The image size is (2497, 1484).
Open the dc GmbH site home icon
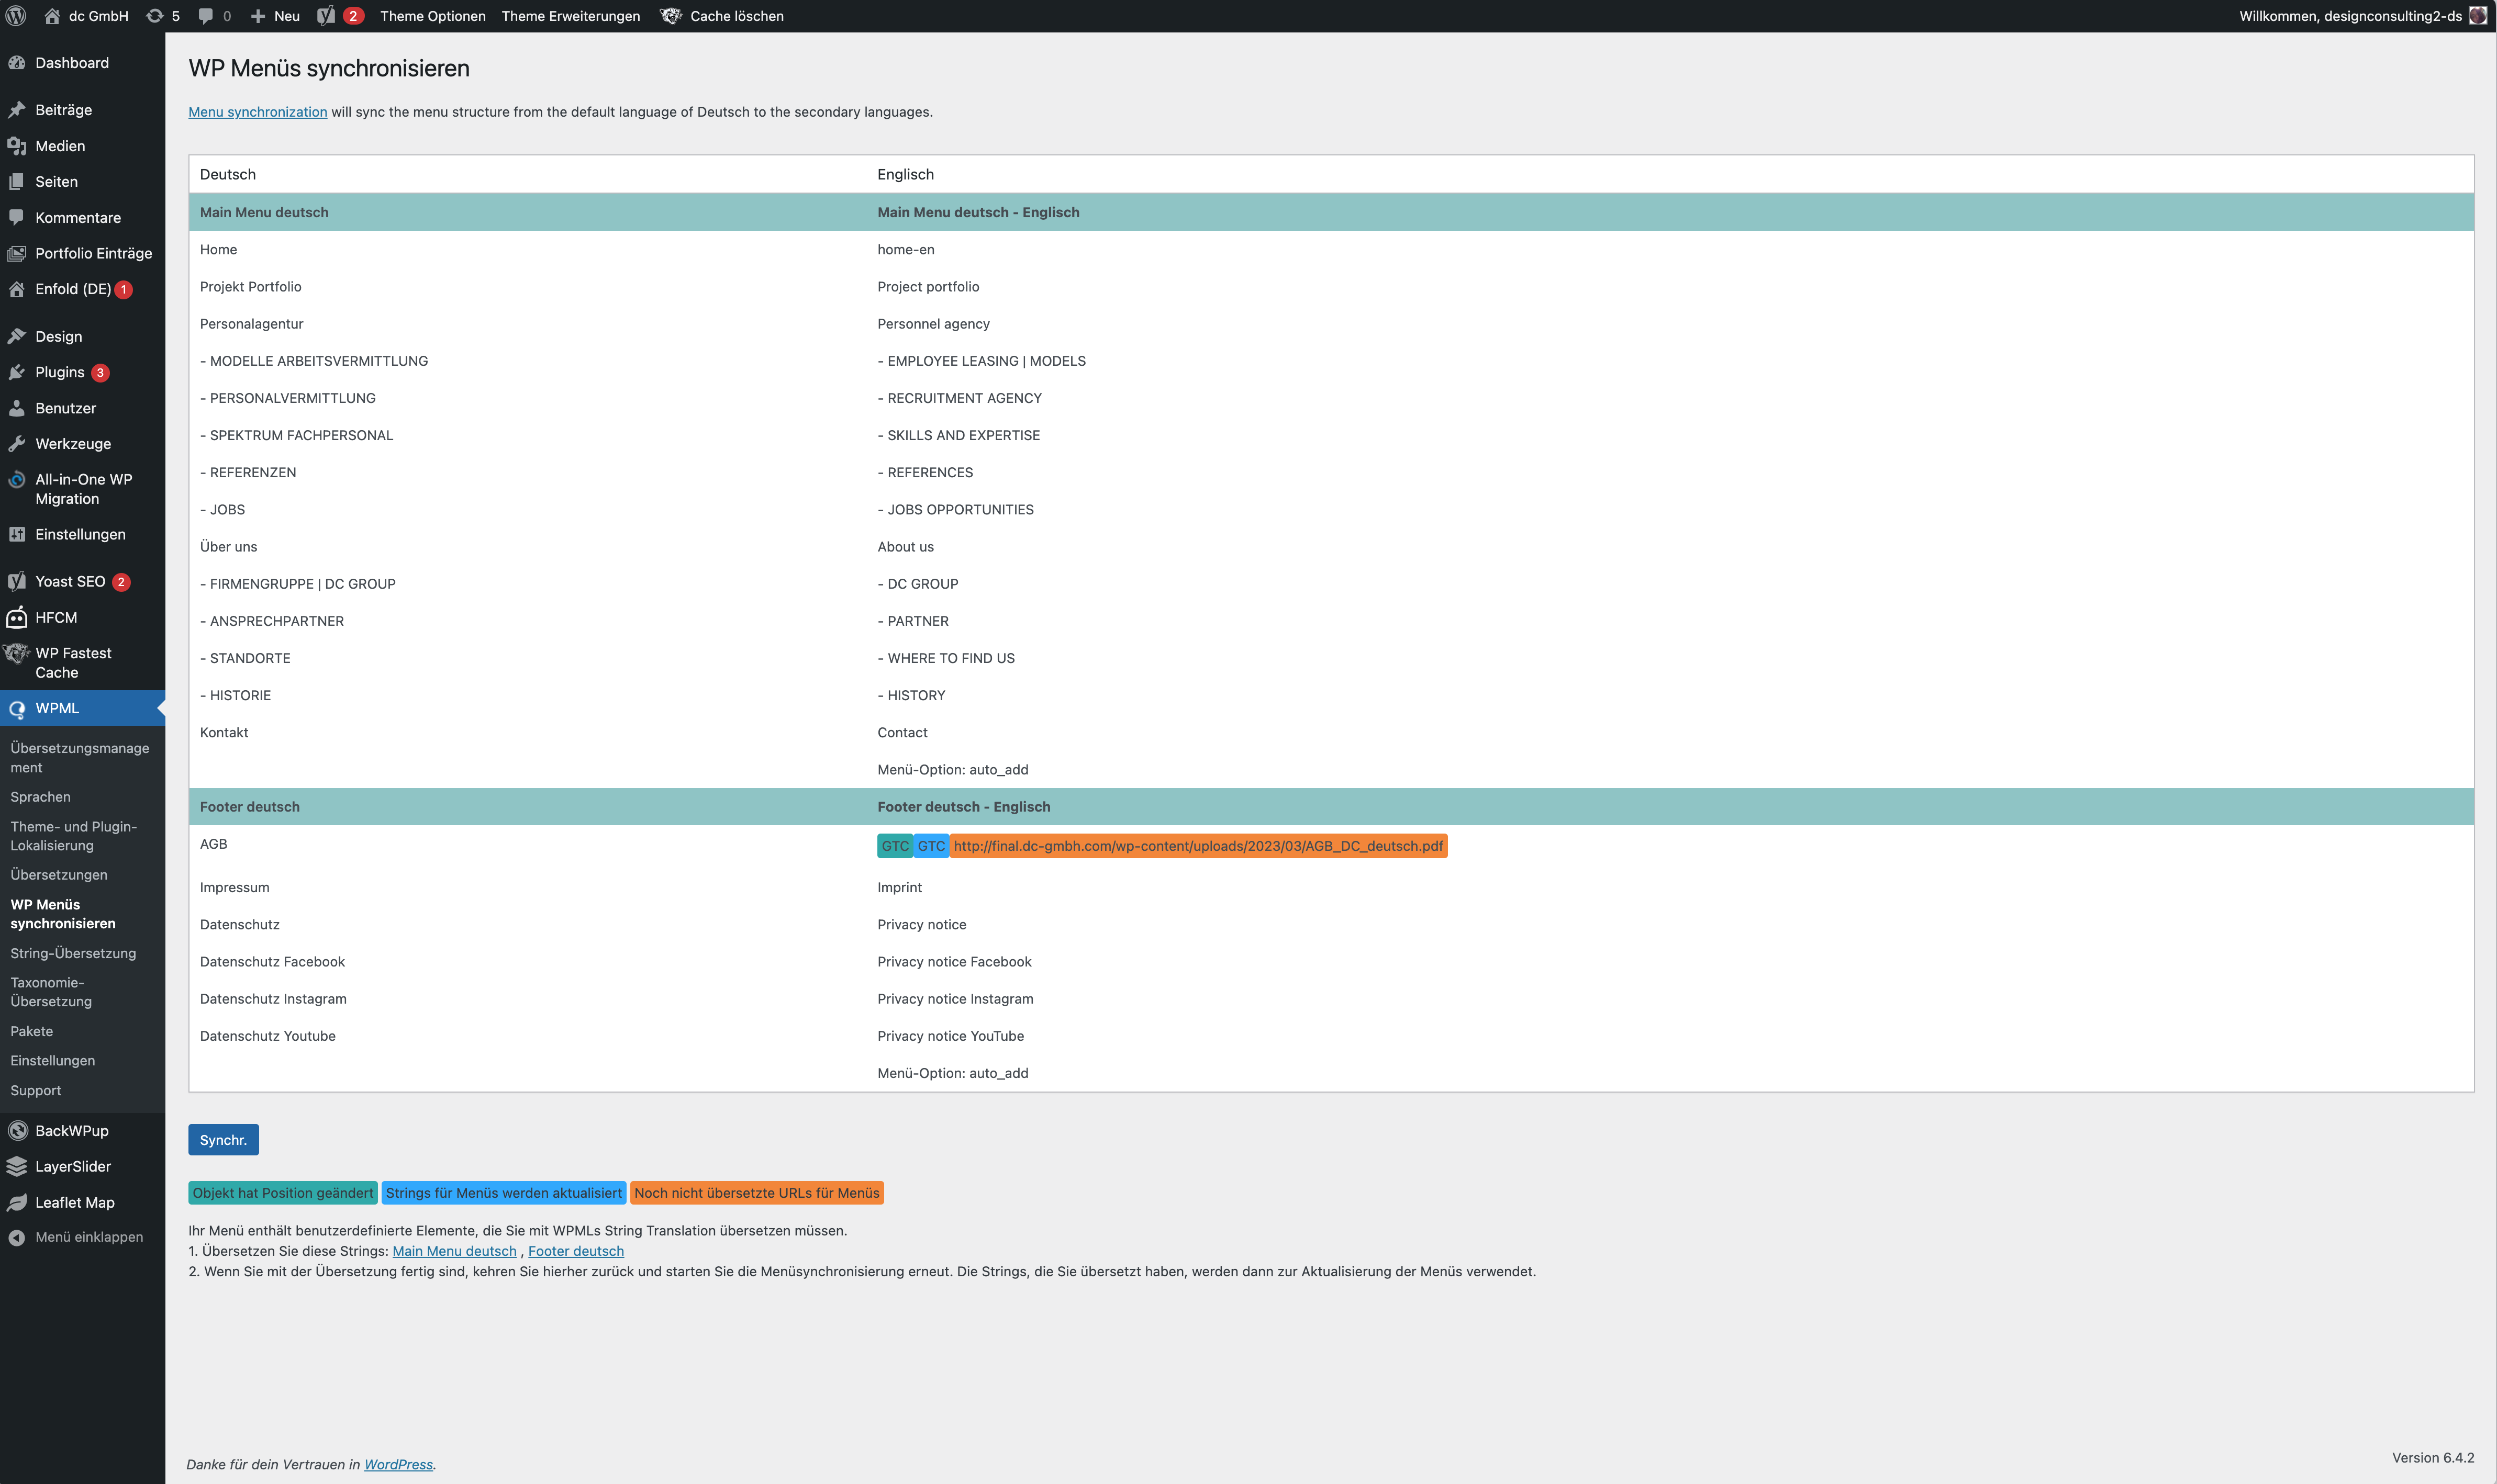pos(52,16)
